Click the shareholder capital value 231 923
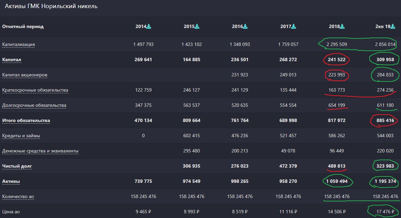 tap(240, 75)
